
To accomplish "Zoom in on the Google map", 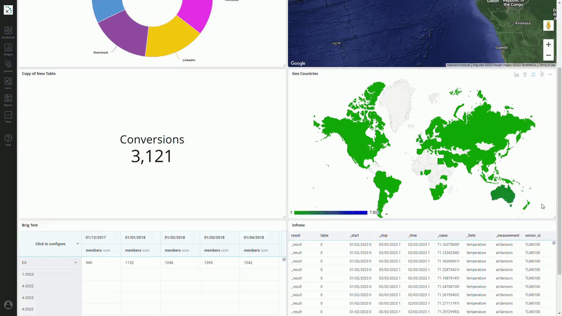I will pos(548,44).
